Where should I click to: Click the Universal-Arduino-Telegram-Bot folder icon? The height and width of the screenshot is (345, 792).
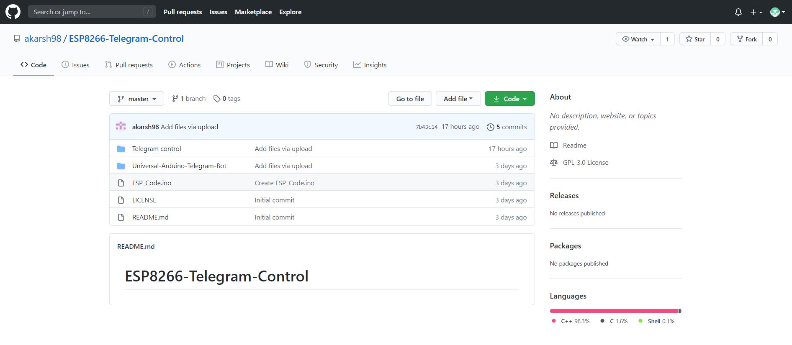tap(121, 166)
